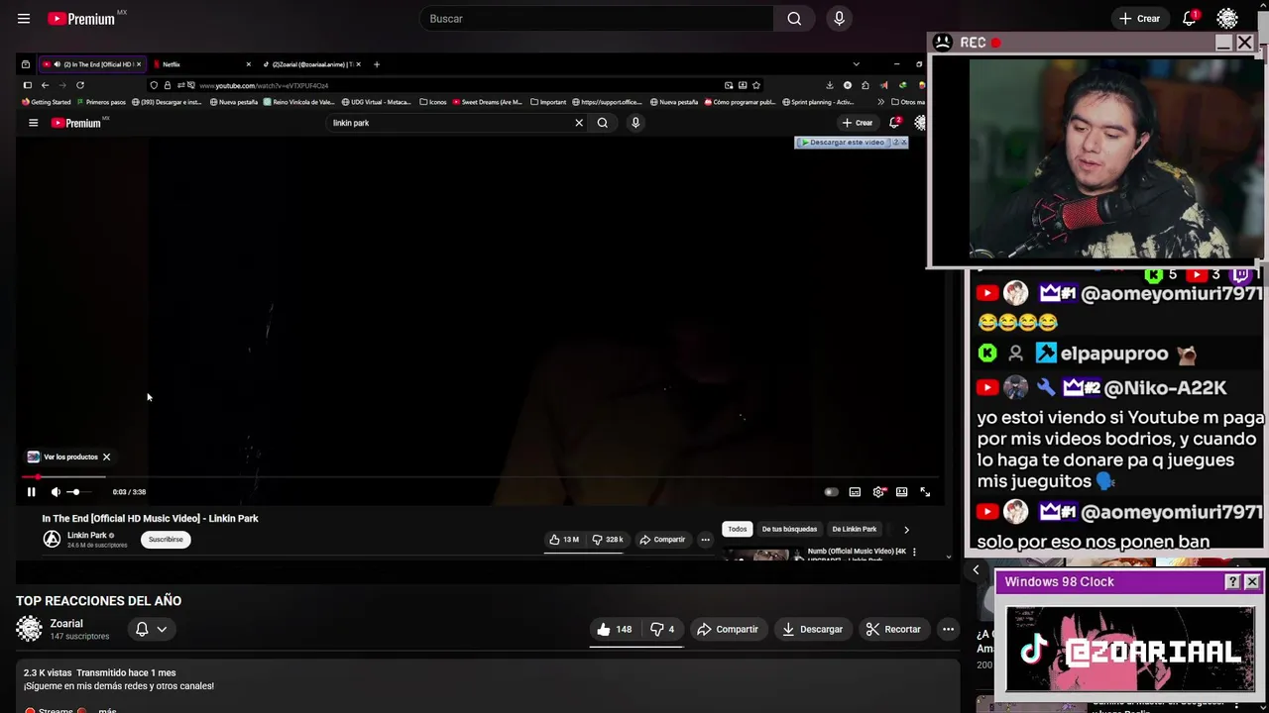Select the De Linkin Park chip
Screen dimensions: 1269x713
[x=854, y=529]
